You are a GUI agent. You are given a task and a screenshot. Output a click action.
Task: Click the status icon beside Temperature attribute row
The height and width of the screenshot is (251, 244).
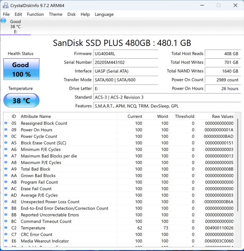click(x=6, y=228)
